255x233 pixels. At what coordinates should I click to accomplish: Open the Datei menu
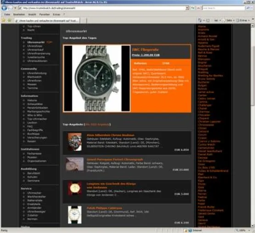7,15
